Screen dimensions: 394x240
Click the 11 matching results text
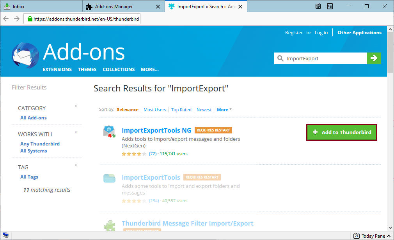[47, 190]
